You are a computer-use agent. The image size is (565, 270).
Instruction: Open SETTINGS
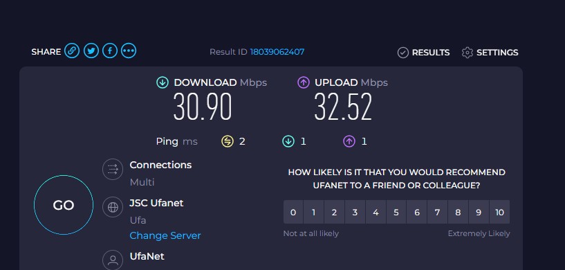coord(490,53)
